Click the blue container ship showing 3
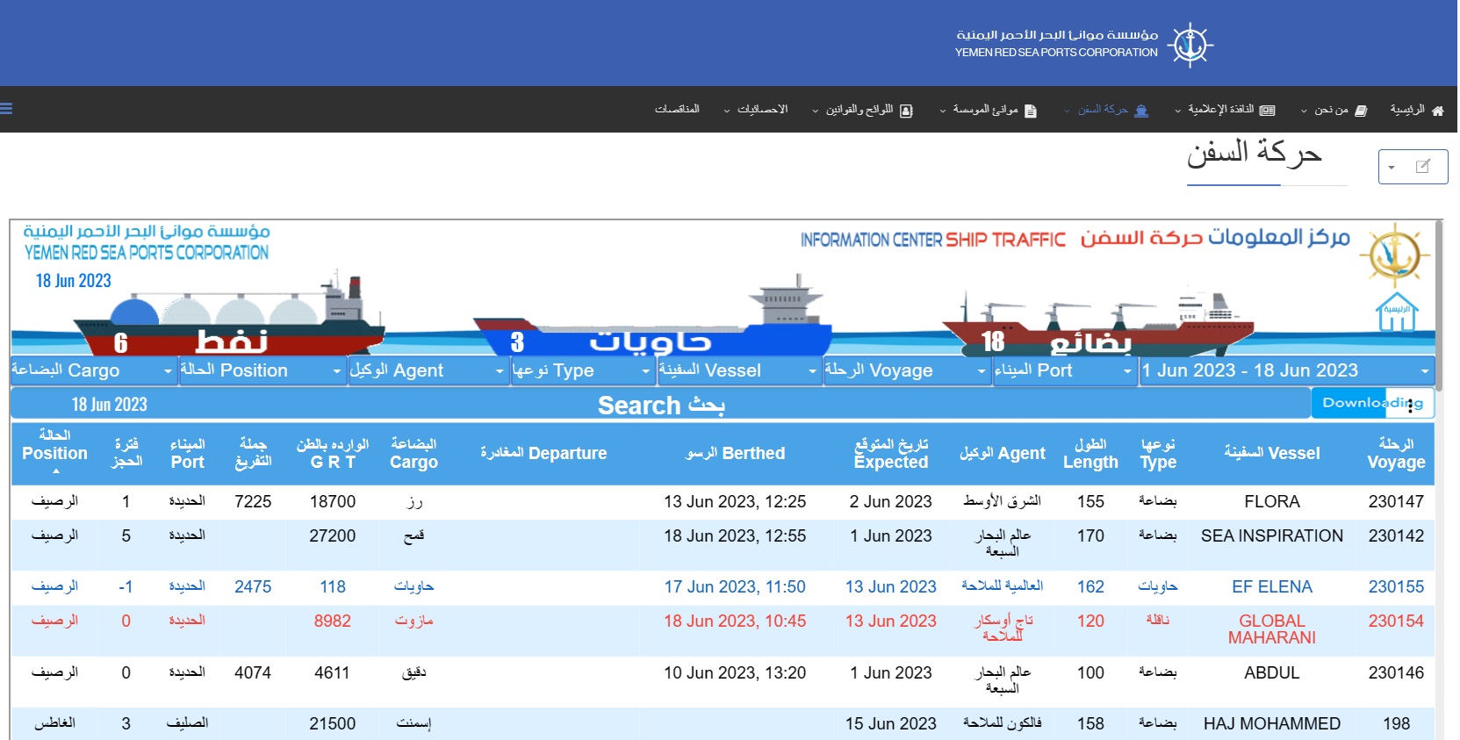1460x740 pixels. point(650,329)
